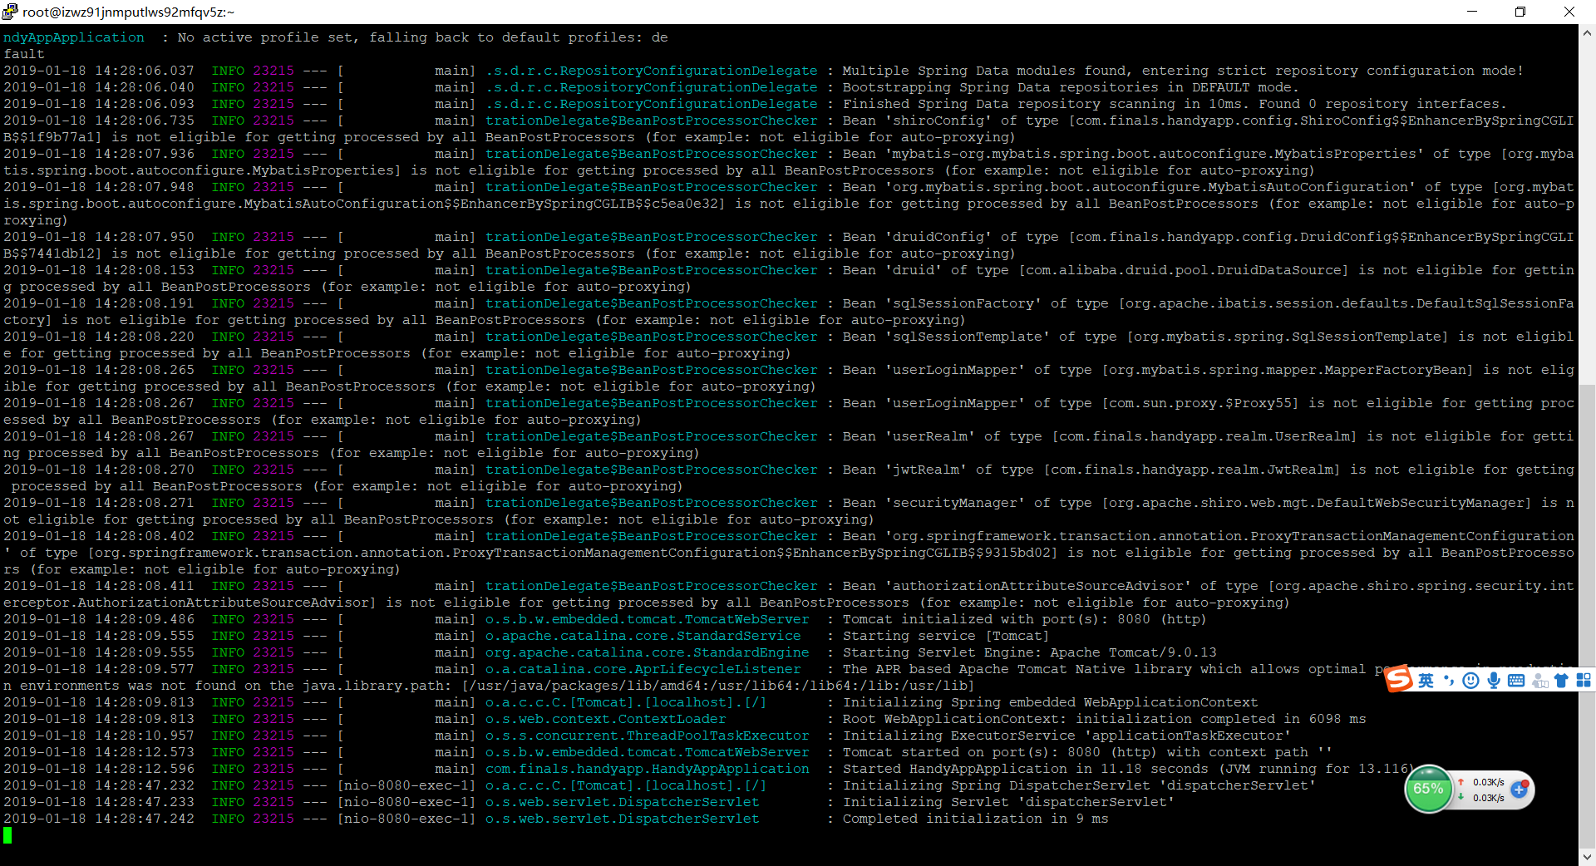The height and width of the screenshot is (866, 1596).
Task: Open the emoji smiley panel on IME bar
Action: [1470, 681]
